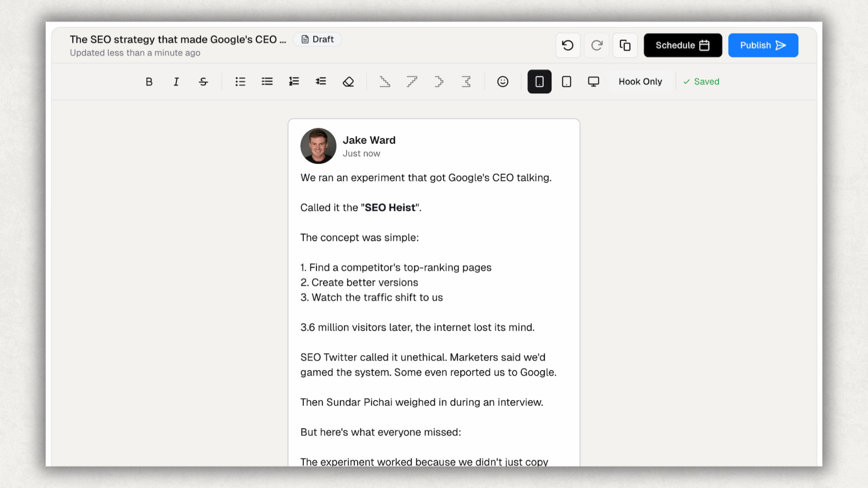The height and width of the screenshot is (488, 868).
Task: Click 'Find a competitor's top-ranking pages' line
Action: point(396,267)
